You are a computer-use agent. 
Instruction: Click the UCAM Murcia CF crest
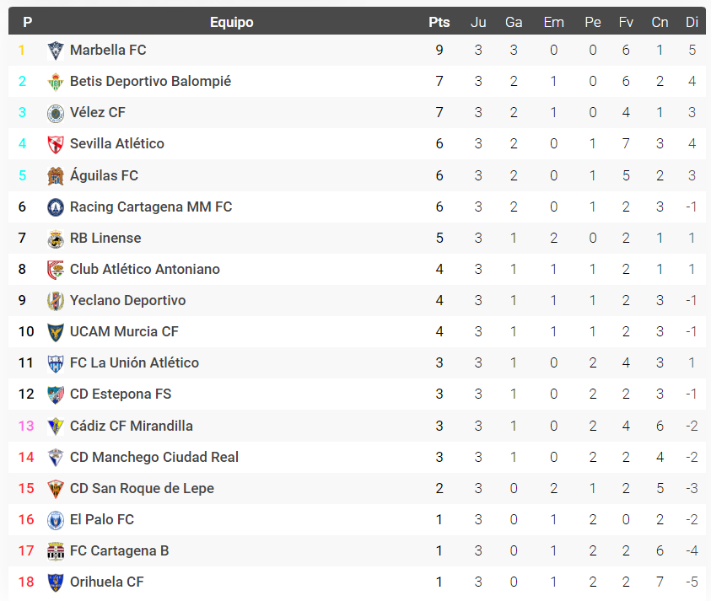click(x=56, y=332)
